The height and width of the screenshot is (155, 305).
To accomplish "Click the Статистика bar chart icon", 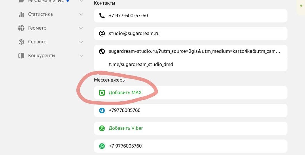I will pos(21,14).
